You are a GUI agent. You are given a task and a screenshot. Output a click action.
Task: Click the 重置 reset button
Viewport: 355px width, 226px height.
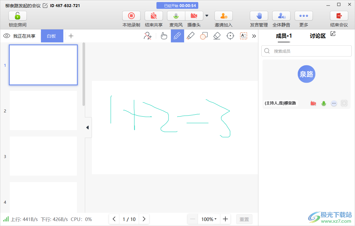(244, 219)
